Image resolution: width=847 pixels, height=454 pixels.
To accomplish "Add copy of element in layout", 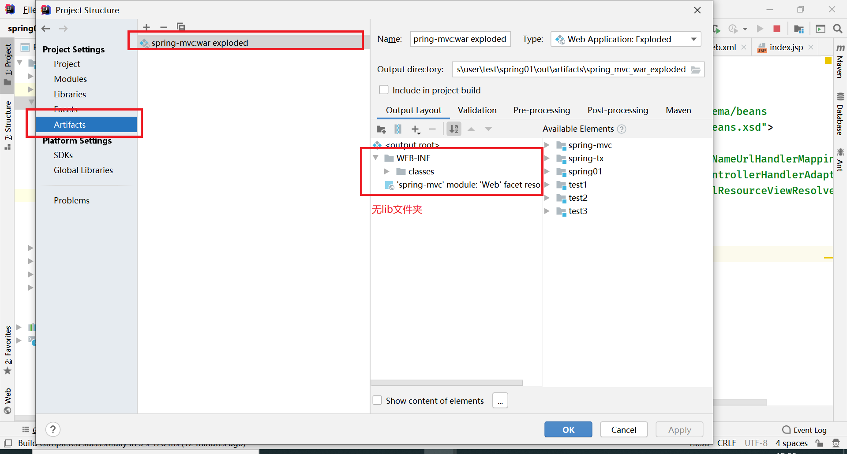I will [416, 129].
